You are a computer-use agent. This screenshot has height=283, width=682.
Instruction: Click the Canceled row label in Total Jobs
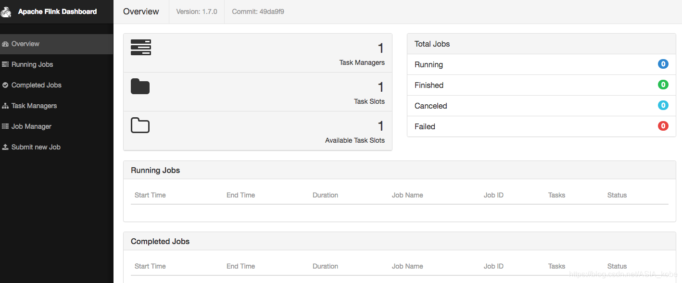[x=431, y=106]
